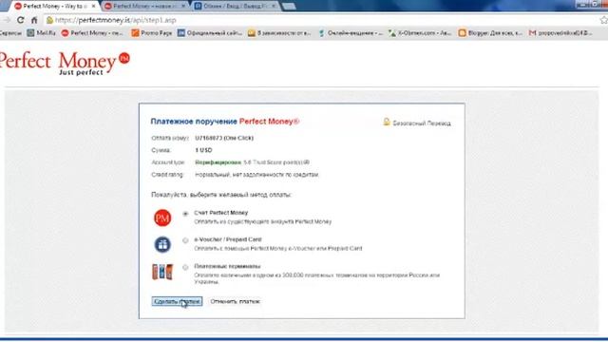The height and width of the screenshot is (342, 608).
Task: Open the X-Obmen.com bookmark
Action: 420,33
